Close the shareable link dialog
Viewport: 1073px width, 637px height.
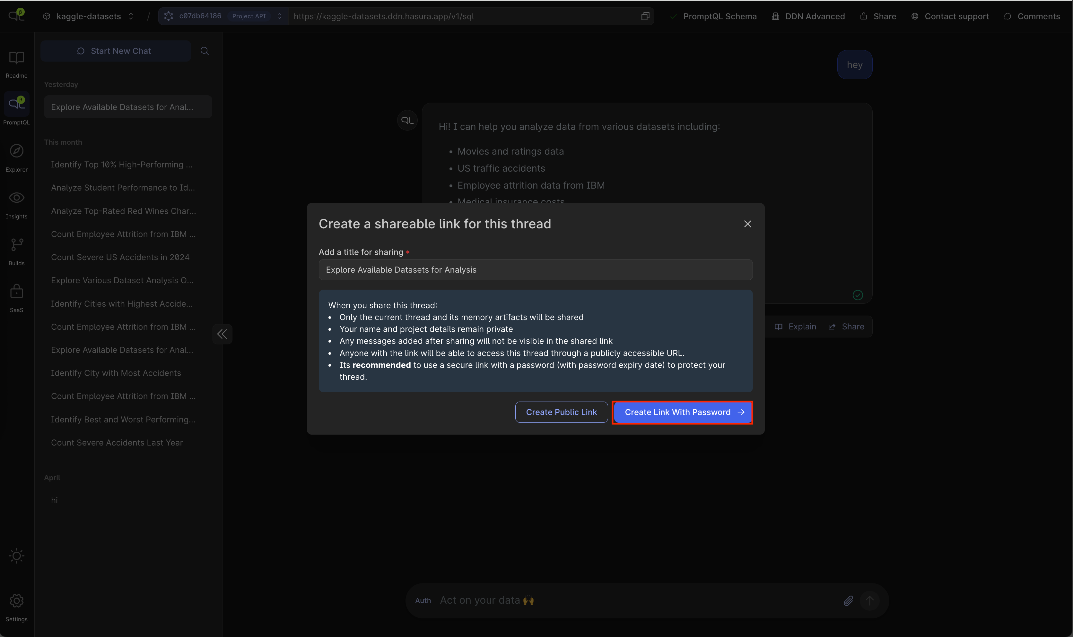coord(747,224)
